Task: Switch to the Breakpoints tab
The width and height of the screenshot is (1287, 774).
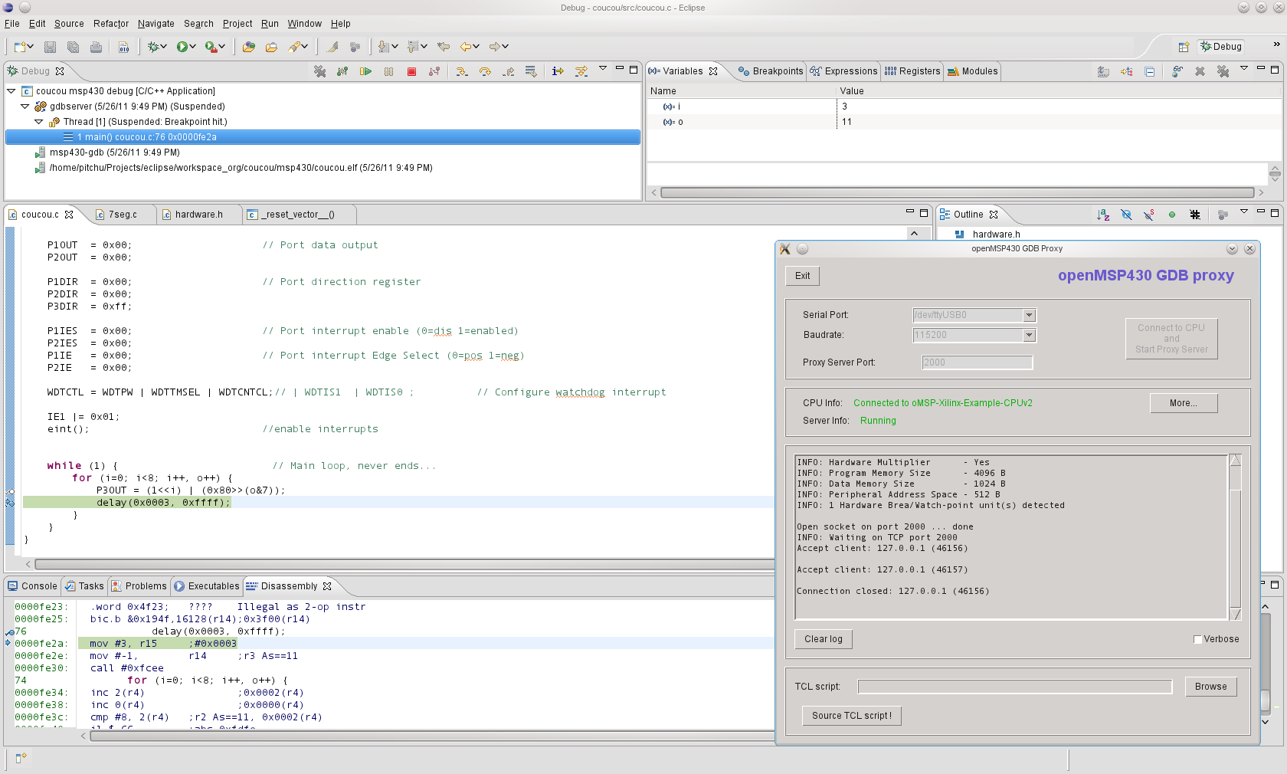Action: [x=771, y=71]
